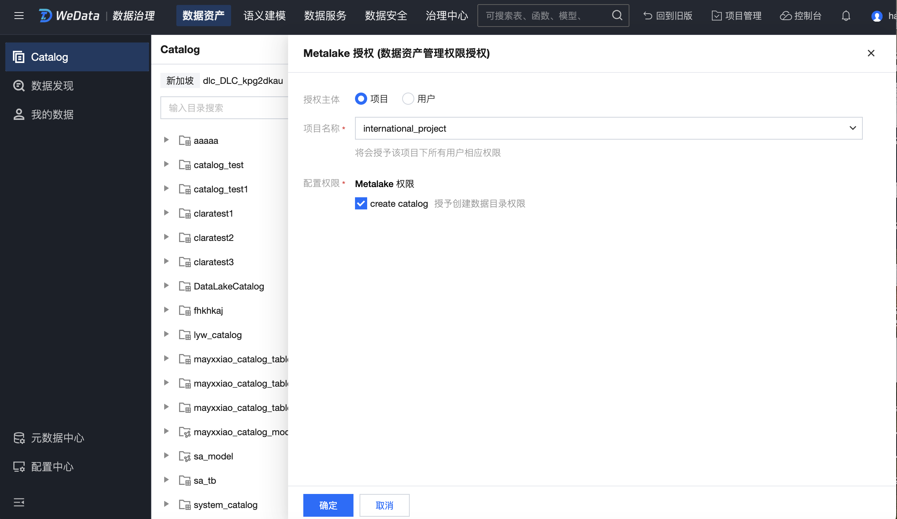
Task: Click the hamburger menu icon in header
Action: (x=19, y=16)
